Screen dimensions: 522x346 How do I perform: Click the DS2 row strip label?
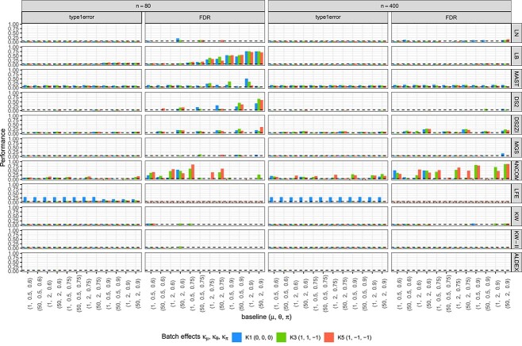coord(516,102)
